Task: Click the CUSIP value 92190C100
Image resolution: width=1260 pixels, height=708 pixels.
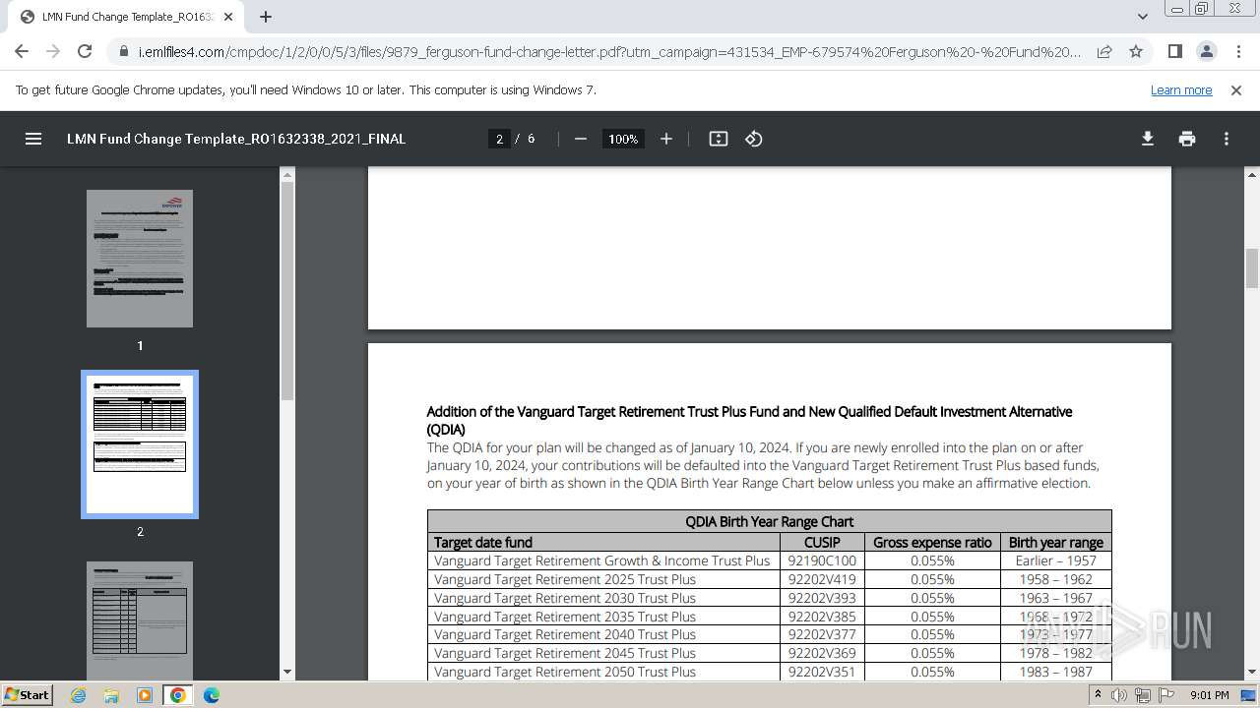Action: click(822, 560)
